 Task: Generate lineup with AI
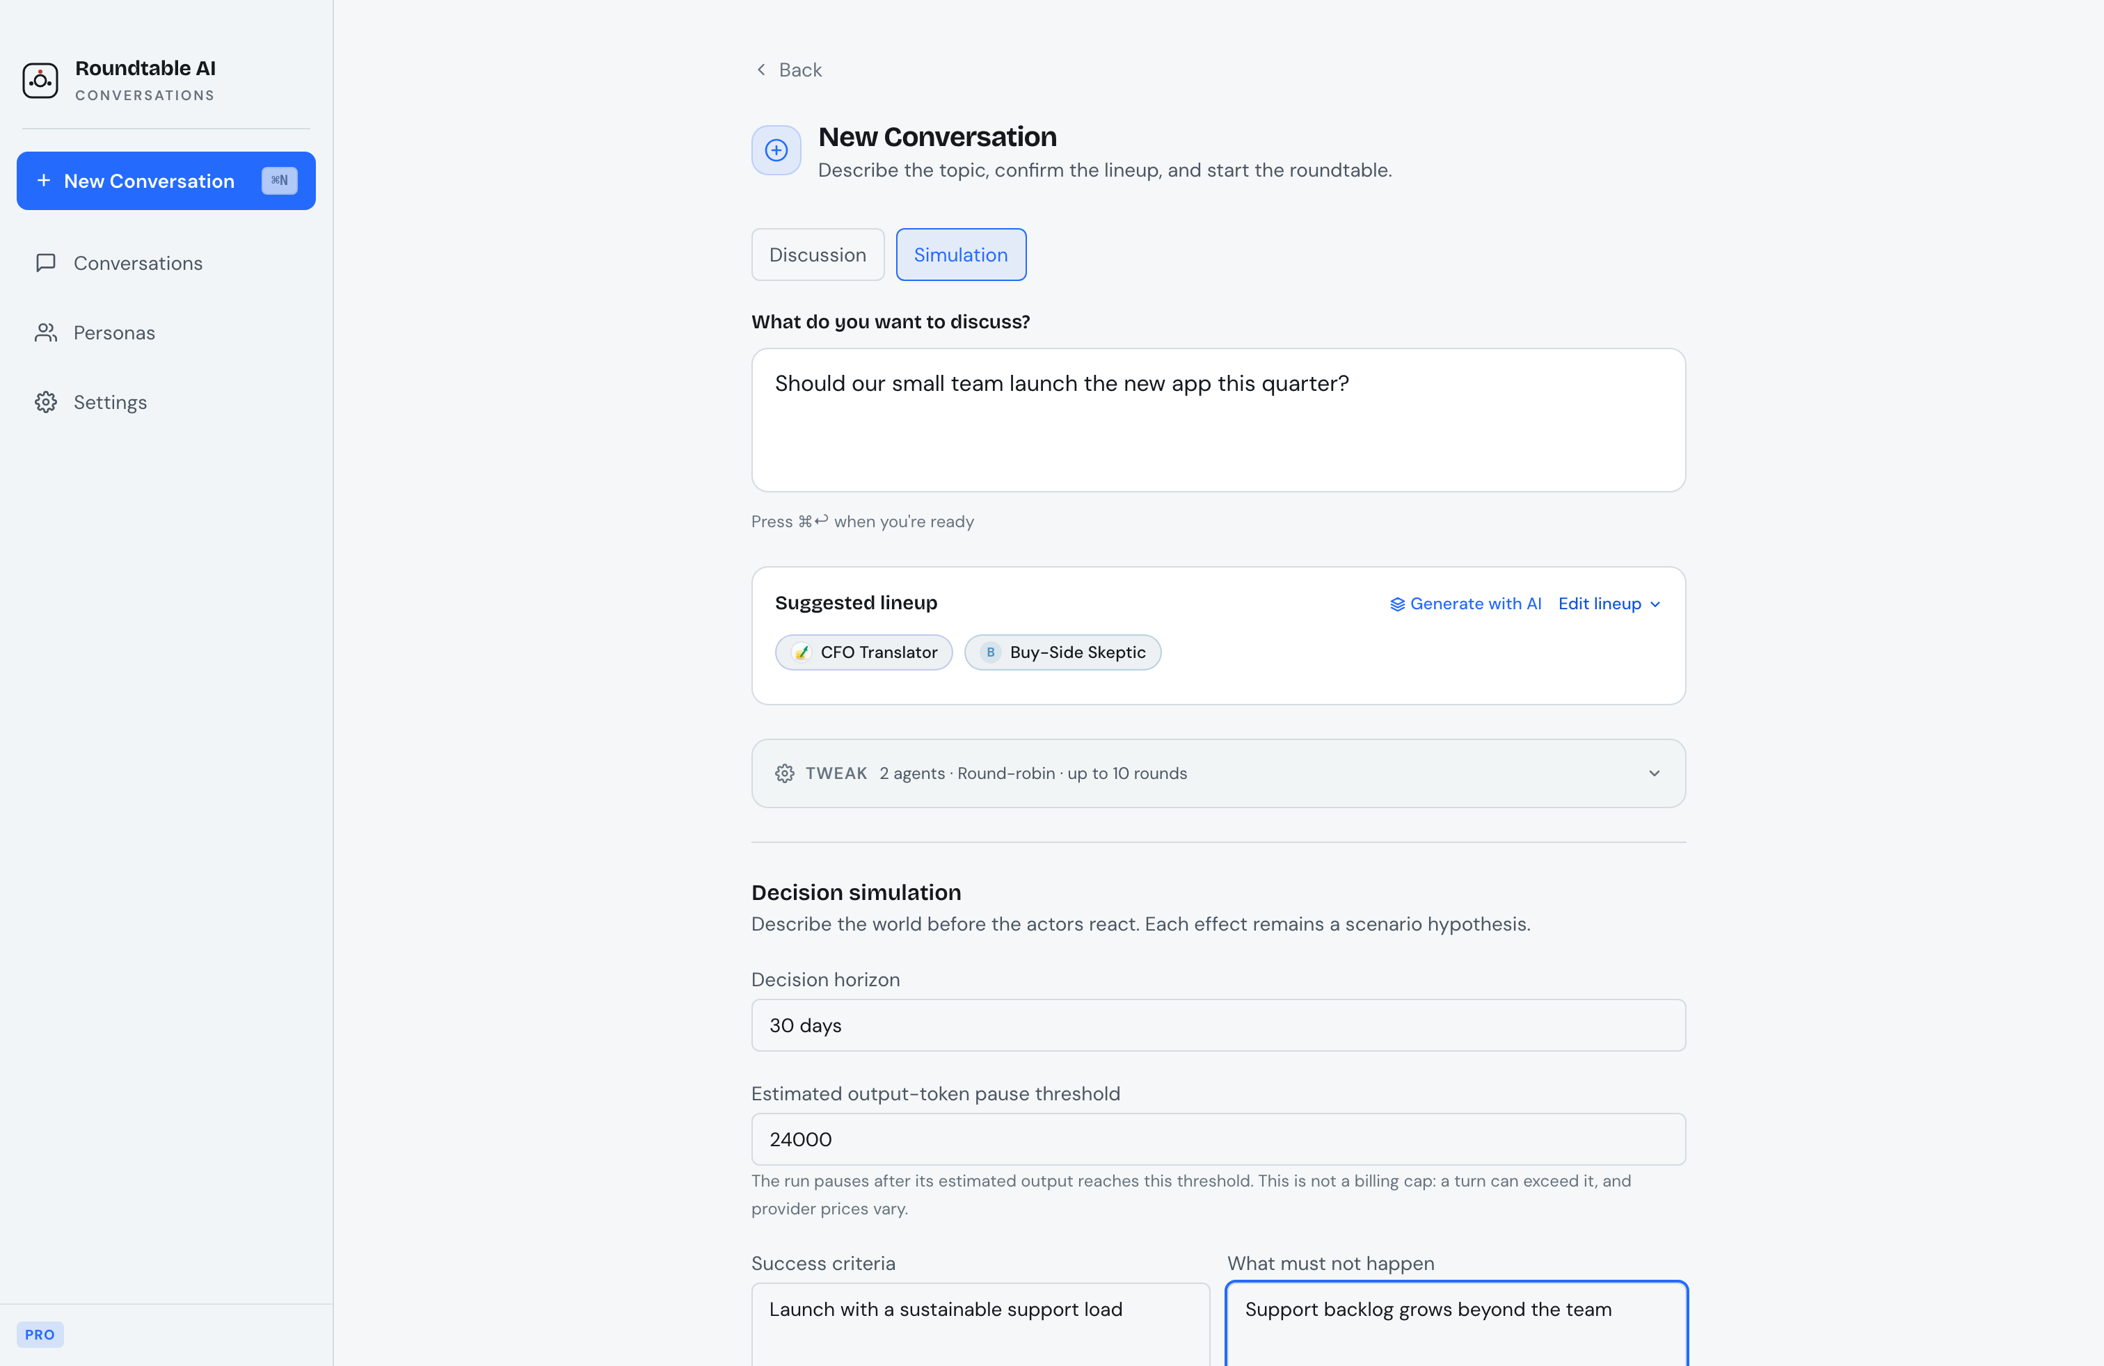click(1466, 604)
